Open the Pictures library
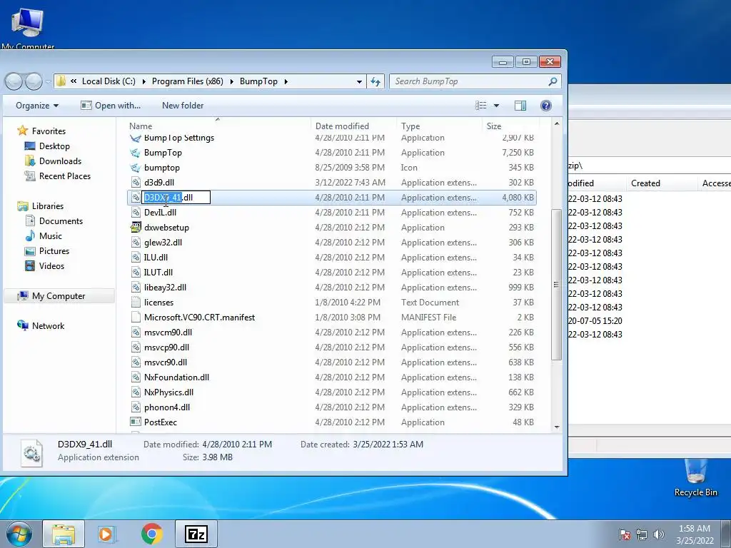731x548 pixels. coord(54,250)
